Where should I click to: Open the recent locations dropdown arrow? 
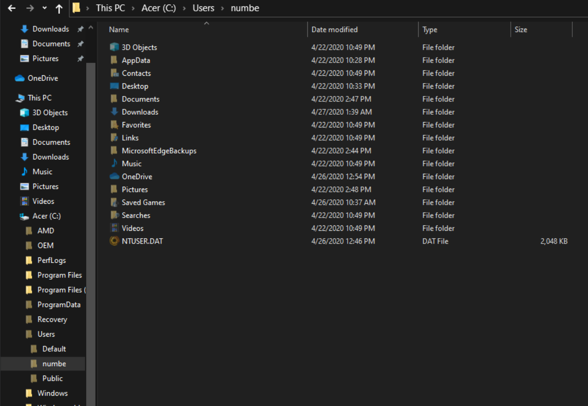coord(44,8)
